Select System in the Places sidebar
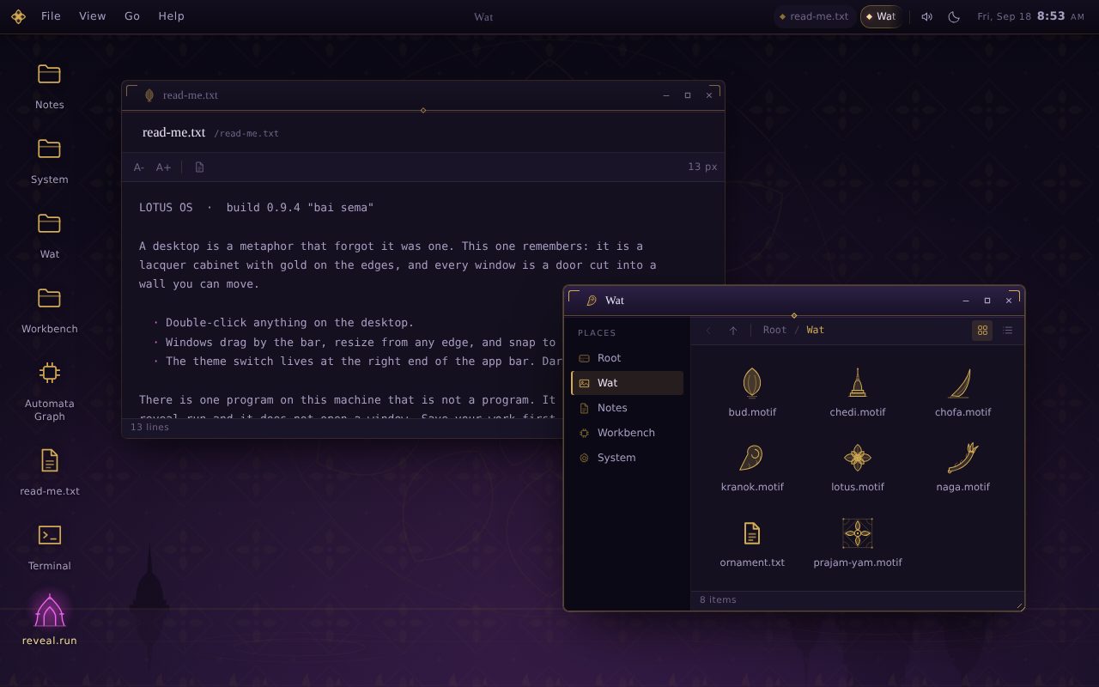 (x=627, y=458)
